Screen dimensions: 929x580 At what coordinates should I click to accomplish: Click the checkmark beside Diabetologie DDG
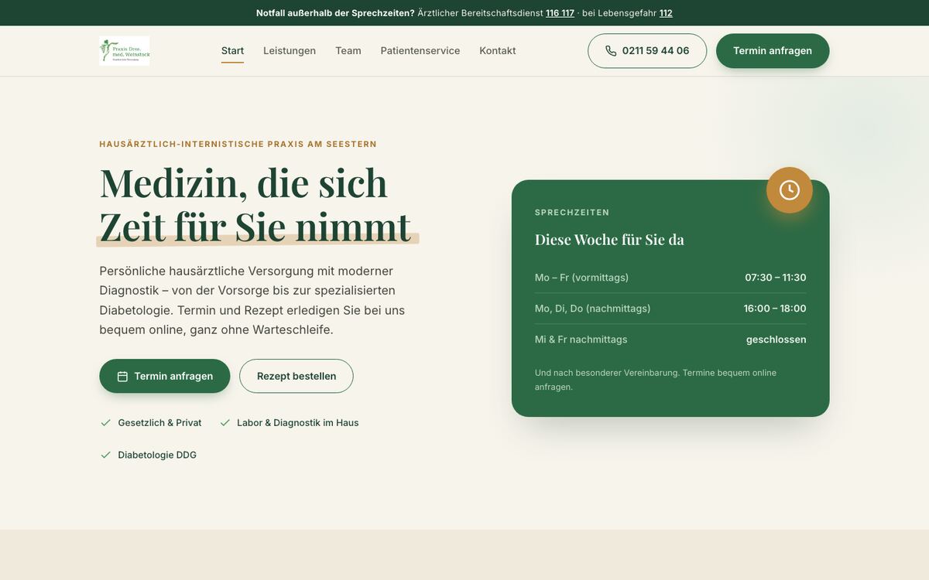coord(105,455)
